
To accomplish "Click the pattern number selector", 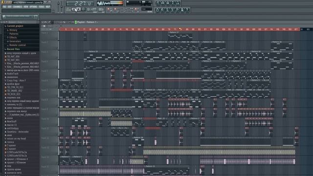I will 101,9.
